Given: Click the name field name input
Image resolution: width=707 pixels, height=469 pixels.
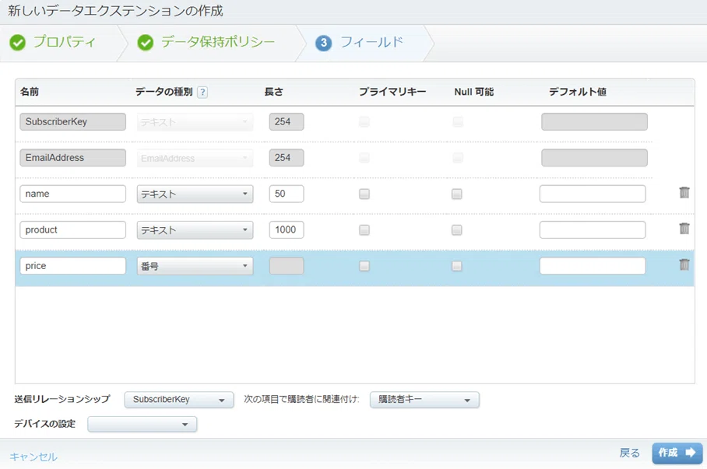Looking at the screenshot, I should pos(72,194).
